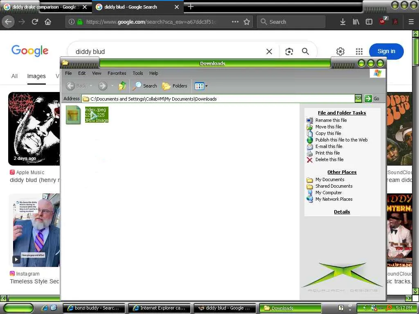Clear Google search query X
Viewport: 419px width, 314px height.
(x=269, y=51)
